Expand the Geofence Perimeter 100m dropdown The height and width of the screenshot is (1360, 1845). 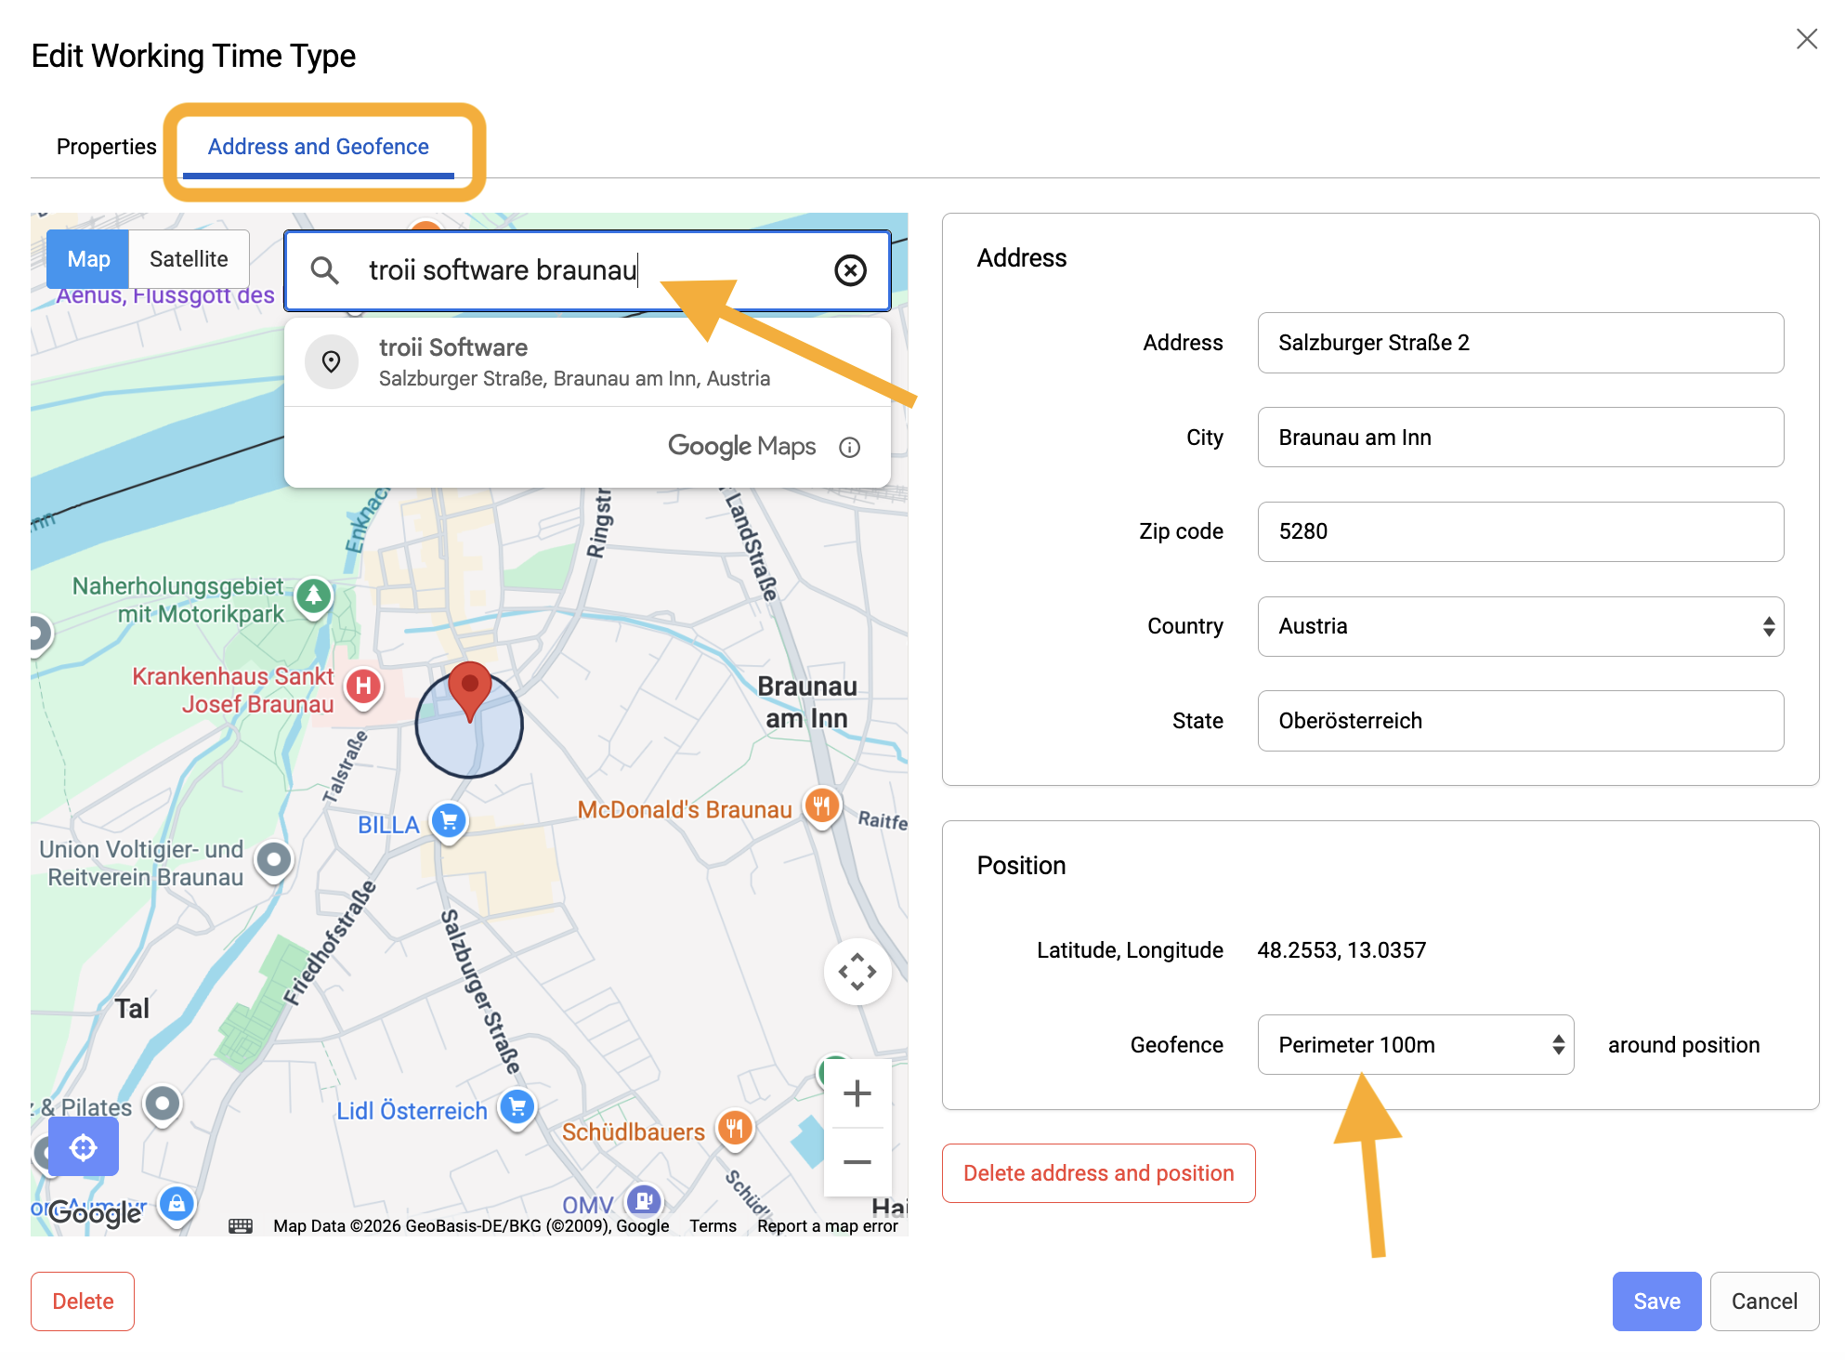click(x=1415, y=1045)
